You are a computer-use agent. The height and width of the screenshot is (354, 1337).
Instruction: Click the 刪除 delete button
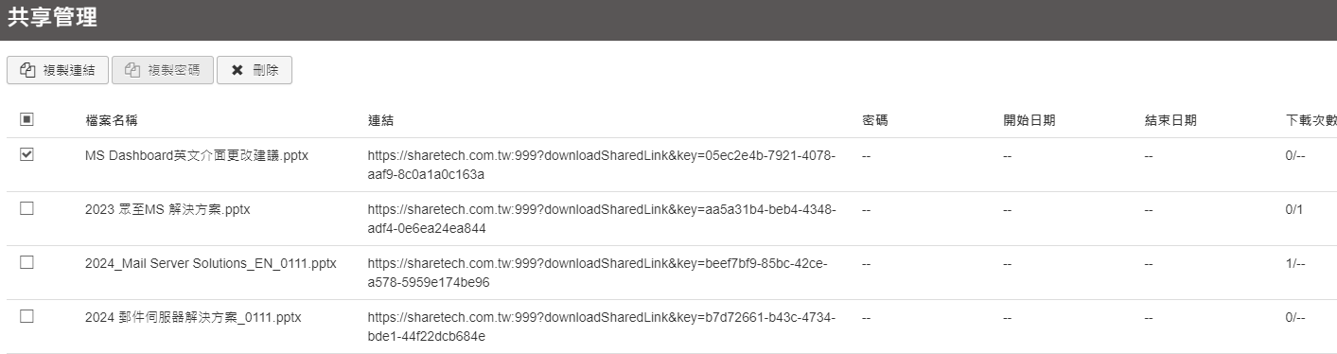(x=255, y=70)
